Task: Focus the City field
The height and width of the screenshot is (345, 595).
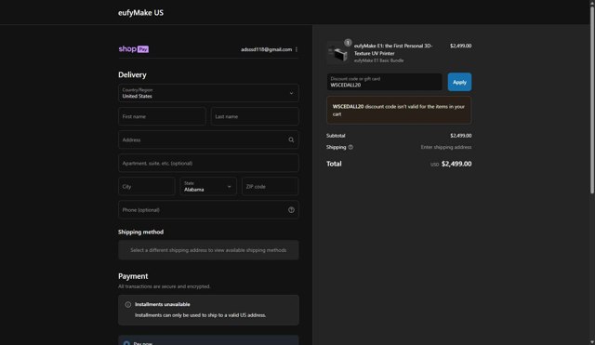Action: click(147, 186)
